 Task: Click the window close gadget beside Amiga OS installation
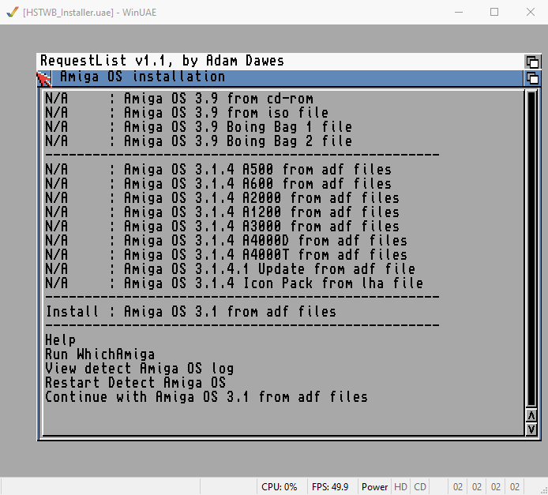tap(44, 78)
